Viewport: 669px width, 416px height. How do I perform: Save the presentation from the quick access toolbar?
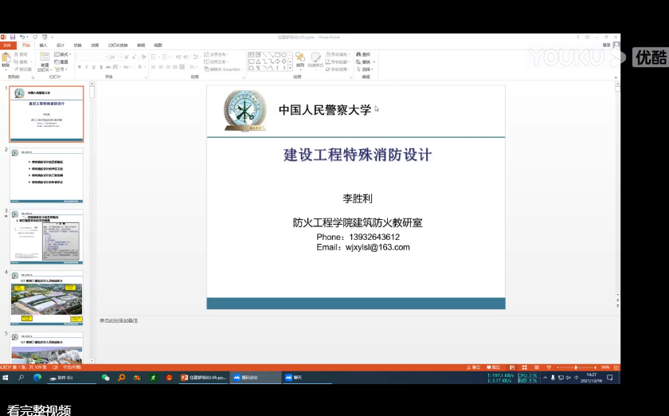(x=13, y=37)
